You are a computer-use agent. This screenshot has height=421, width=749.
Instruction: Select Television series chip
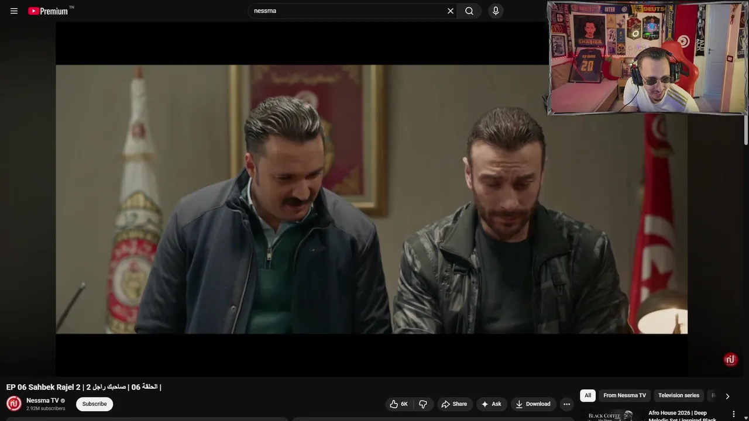pos(679,396)
